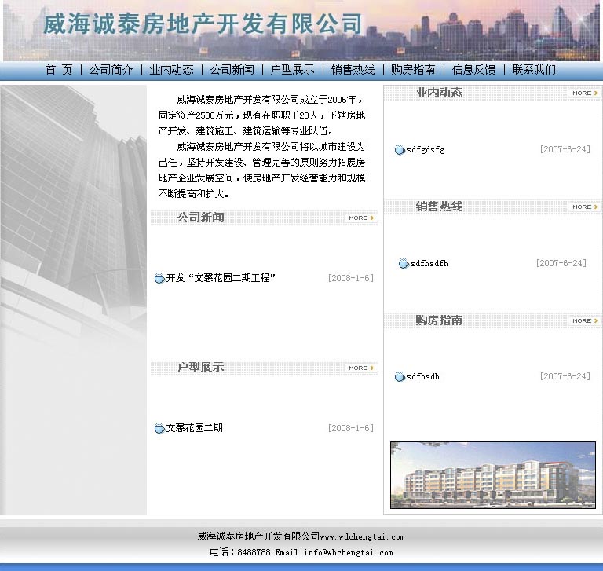Image resolution: width=603 pixels, height=571 pixels.
Task: Go to 业内动态 in the top navigation
Action: coord(171,70)
